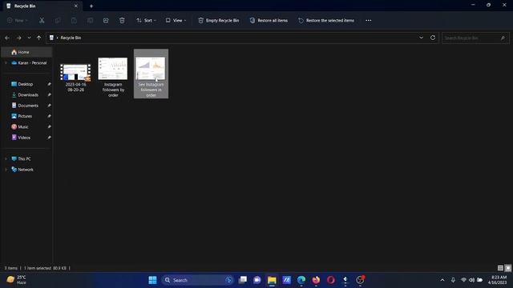Click the Up directory arrow
Viewport: 513px width, 288px height.
point(39,38)
